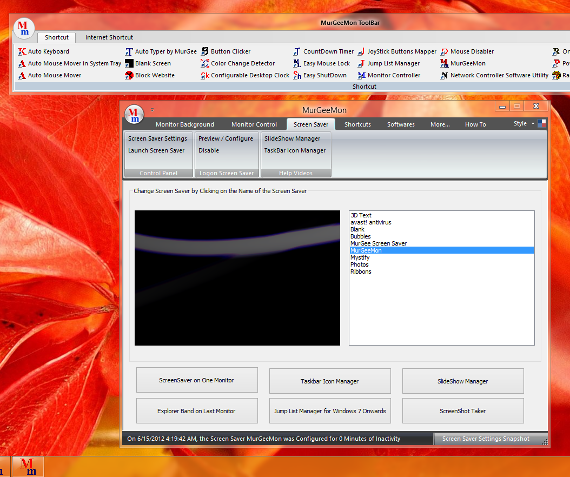Click the ScreenShot Taker button
This screenshot has width=570, height=477.
click(463, 411)
